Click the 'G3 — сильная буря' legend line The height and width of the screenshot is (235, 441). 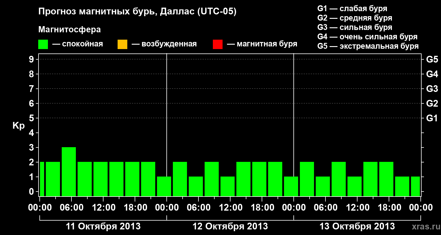(x=355, y=27)
